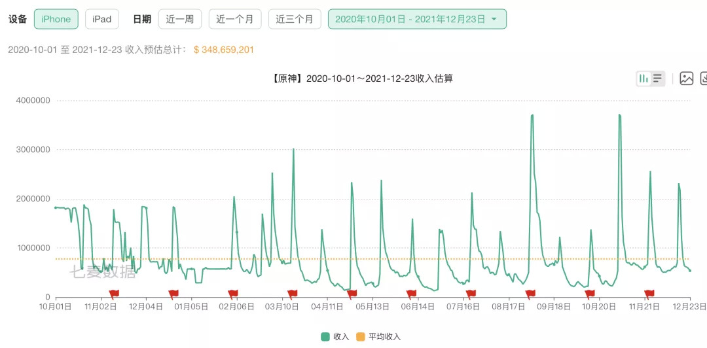Click red flag just after 07月16日

point(471,294)
